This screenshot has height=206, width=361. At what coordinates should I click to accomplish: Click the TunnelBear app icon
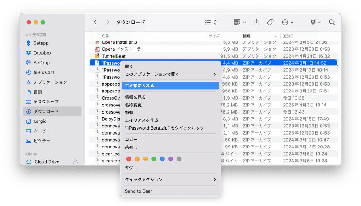pyautogui.click(x=97, y=56)
